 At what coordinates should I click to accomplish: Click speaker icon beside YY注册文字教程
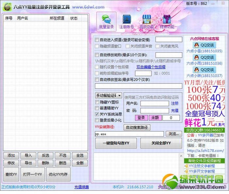(186, 166)
